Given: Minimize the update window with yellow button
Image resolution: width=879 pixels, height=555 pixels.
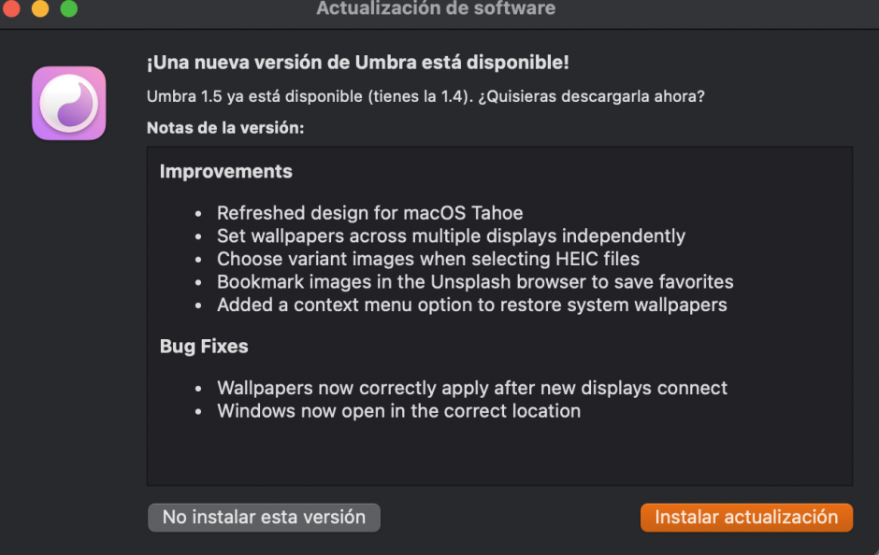Looking at the screenshot, I should [40, 9].
